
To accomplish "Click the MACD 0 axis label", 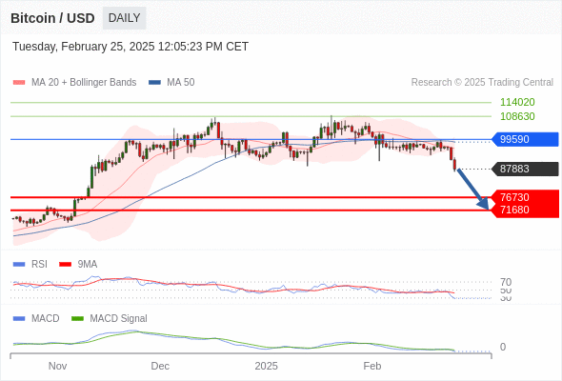I will click(503, 347).
